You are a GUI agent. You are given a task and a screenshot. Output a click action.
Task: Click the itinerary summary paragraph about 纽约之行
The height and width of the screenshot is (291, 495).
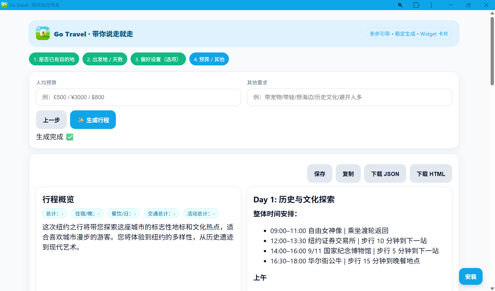click(138, 237)
